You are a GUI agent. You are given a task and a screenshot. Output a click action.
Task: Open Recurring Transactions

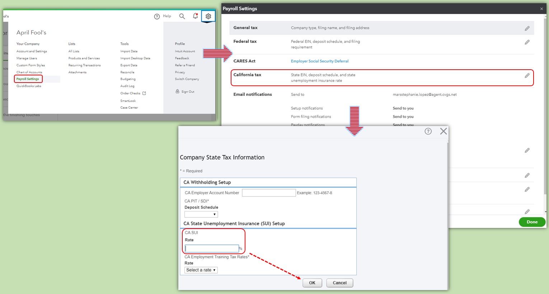pos(84,65)
